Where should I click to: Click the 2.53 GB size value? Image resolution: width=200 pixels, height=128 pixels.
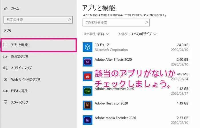pyautogui.click(x=183, y=118)
